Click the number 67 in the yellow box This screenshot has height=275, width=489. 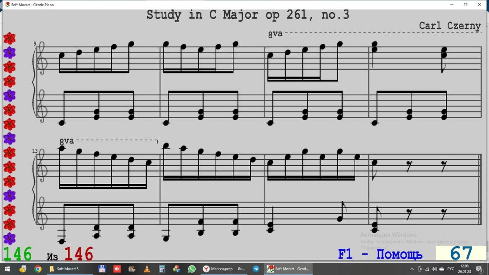point(461,253)
